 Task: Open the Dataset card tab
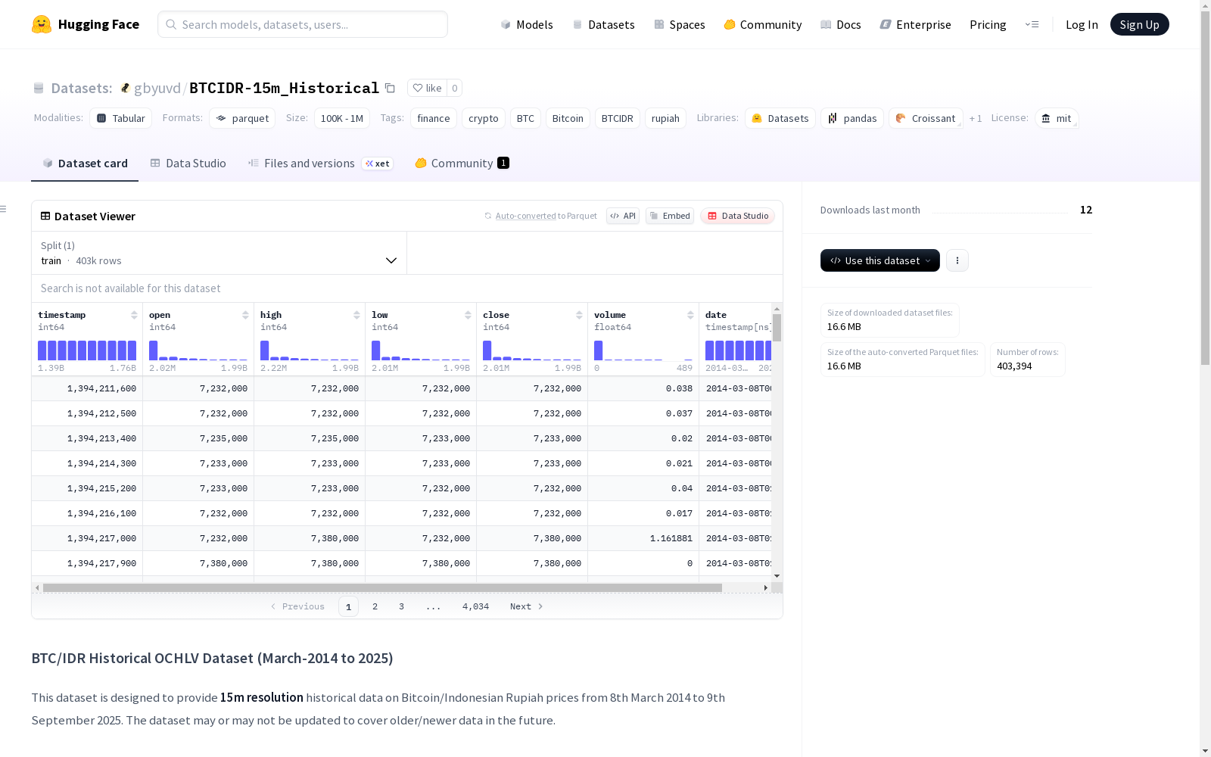[85, 164]
